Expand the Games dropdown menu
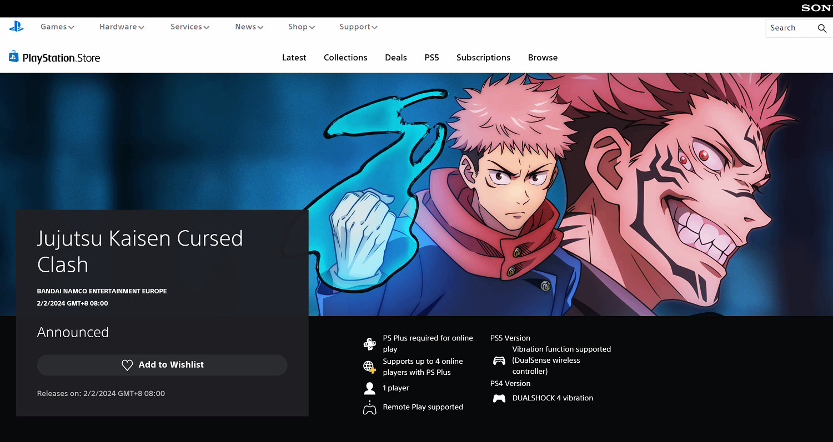This screenshot has width=833, height=442. [x=57, y=27]
